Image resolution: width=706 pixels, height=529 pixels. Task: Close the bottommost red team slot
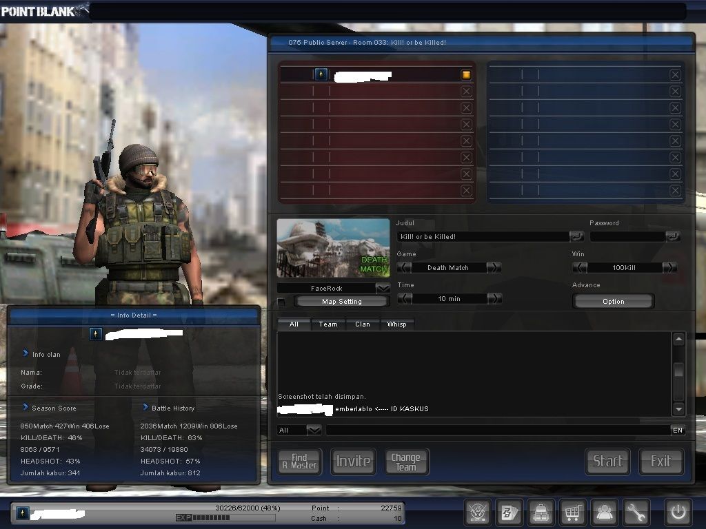pyautogui.click(x=467, y=191)
